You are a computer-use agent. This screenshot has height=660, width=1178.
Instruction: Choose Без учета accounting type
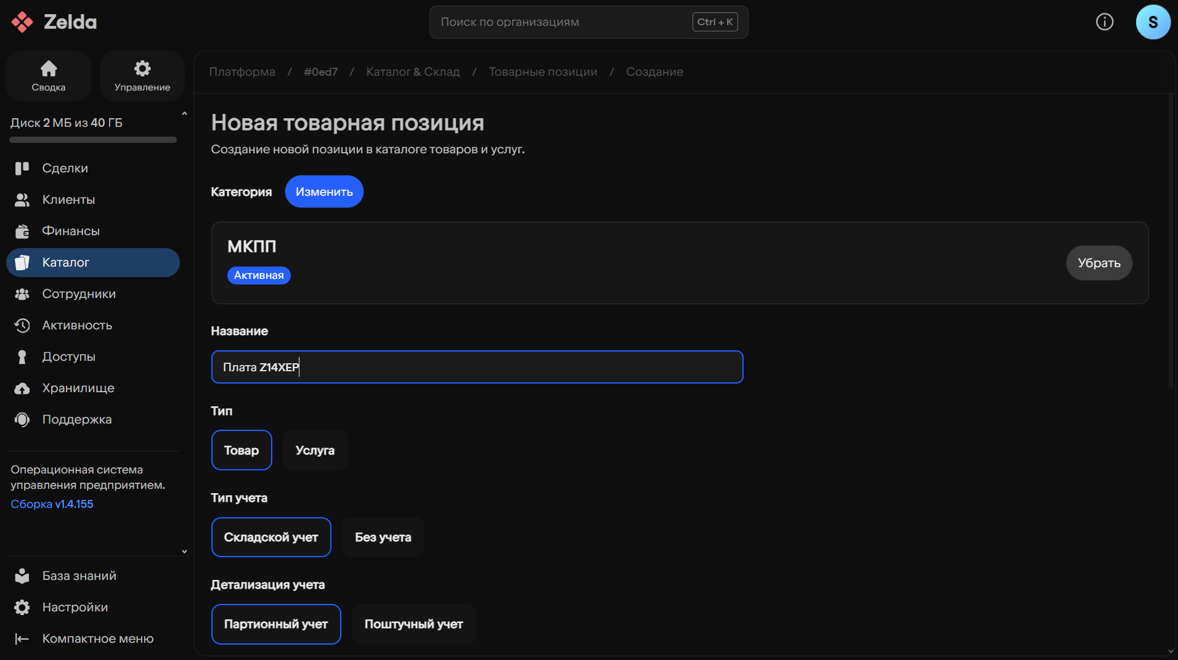click(x=383, y=537)
